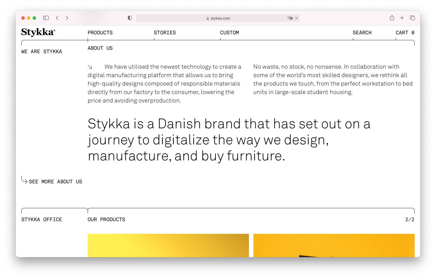Open the privacy report shield icon

point(130,18)
